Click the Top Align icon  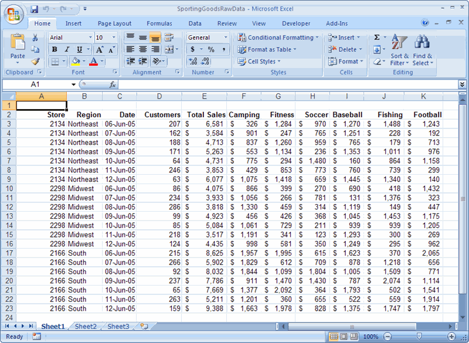point(130,38)
